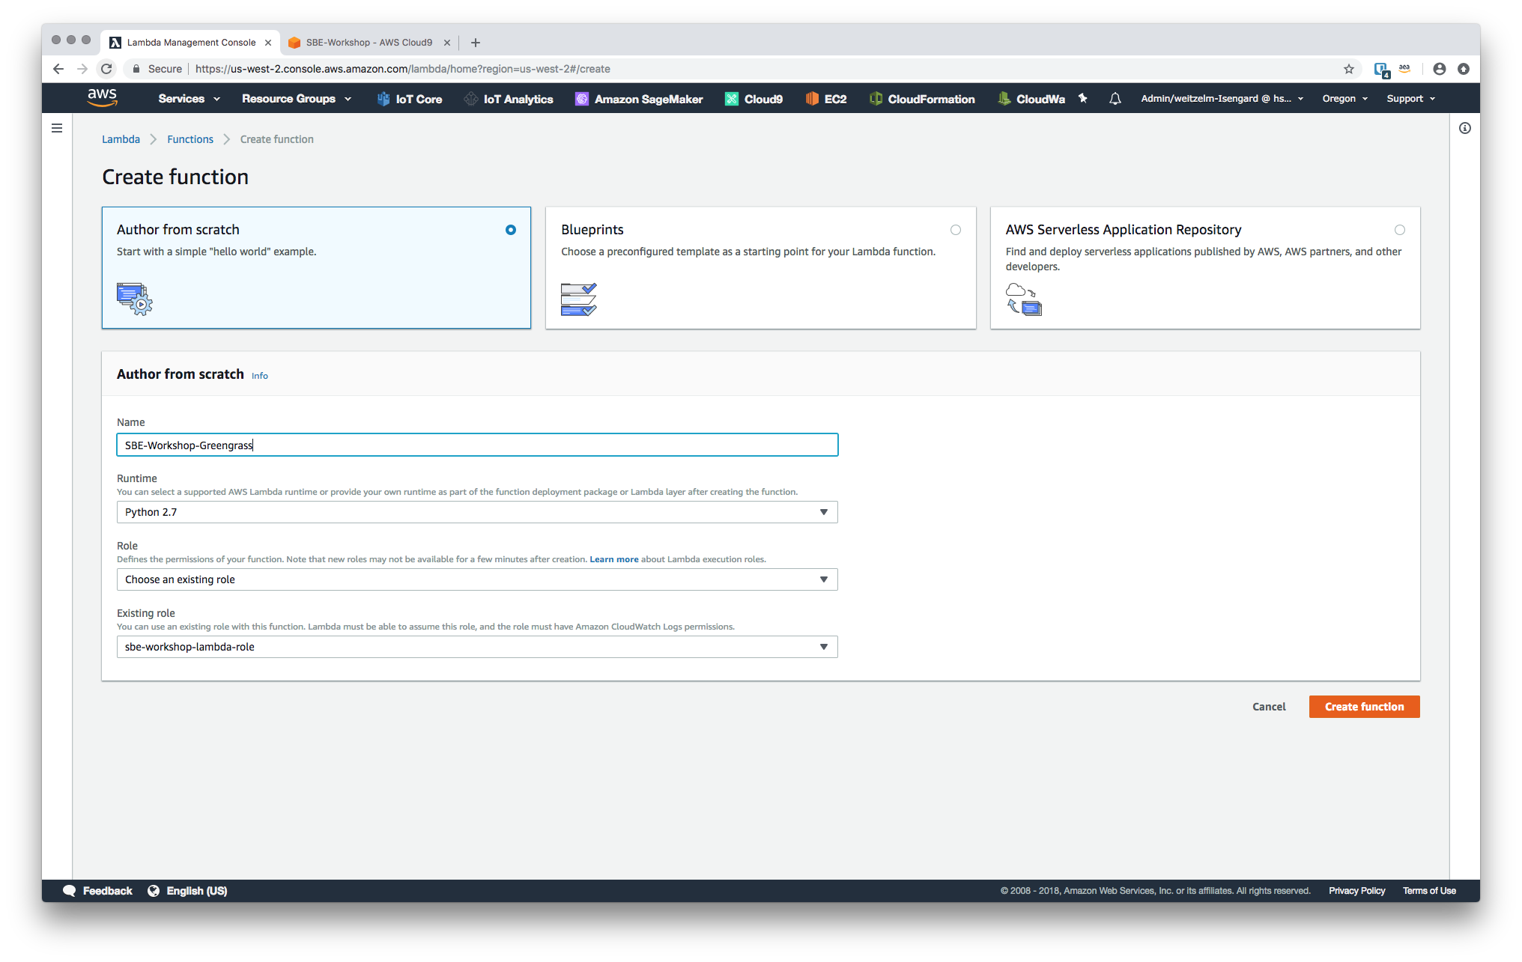Open a new browser tab
This screenshot has width=1522, height=962.
(476, 43)
